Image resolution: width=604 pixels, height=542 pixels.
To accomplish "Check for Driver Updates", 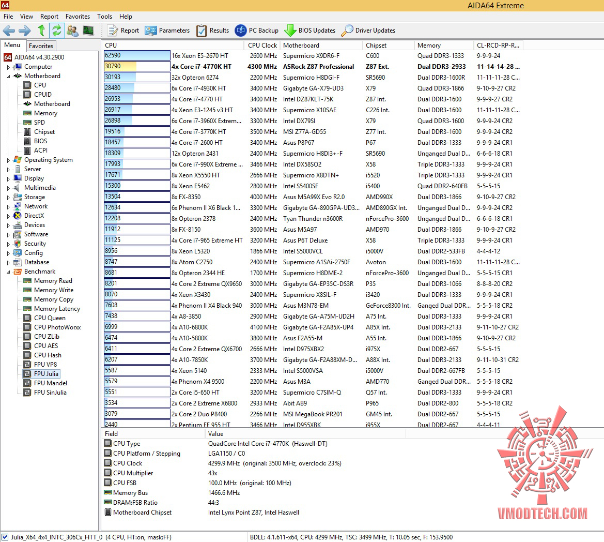I will (368, 31).
